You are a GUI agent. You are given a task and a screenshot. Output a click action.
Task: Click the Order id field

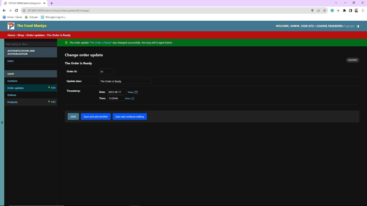tap(107, 71)
